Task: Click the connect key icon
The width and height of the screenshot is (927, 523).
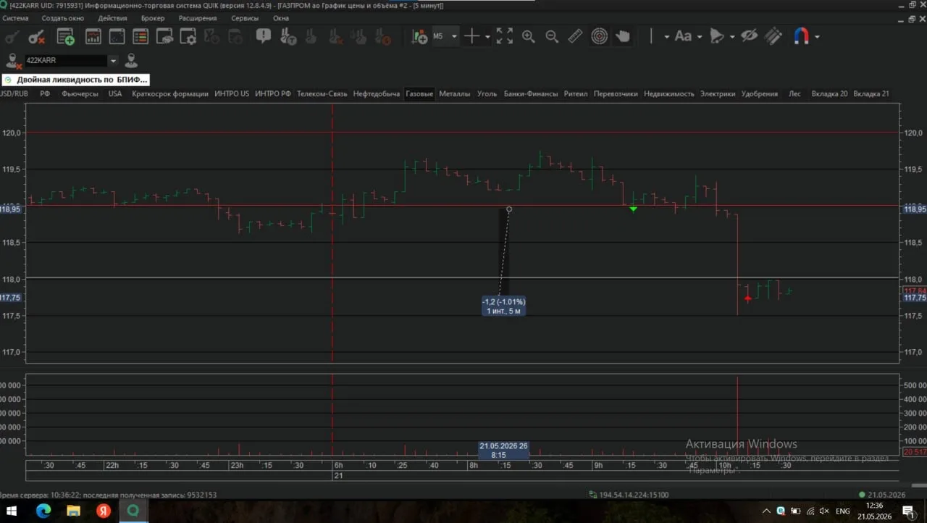Action: [x=12, y=36]
